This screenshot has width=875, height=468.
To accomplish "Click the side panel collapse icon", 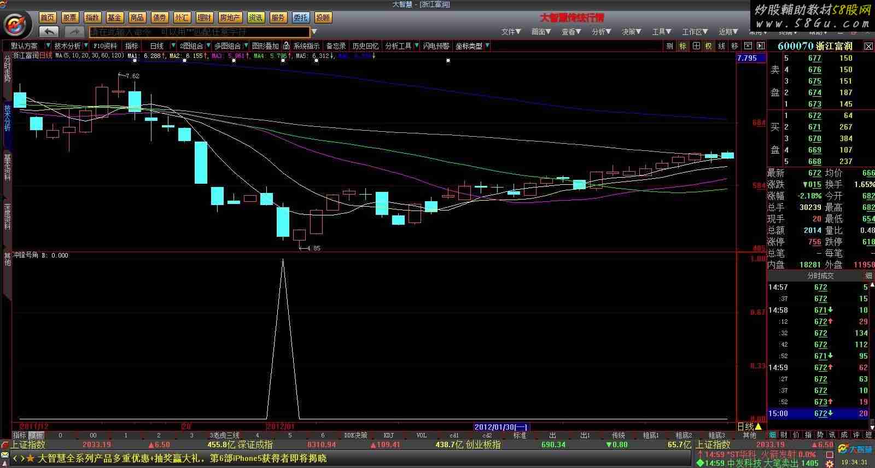I will pyautogui.click(x=760, y=46).
